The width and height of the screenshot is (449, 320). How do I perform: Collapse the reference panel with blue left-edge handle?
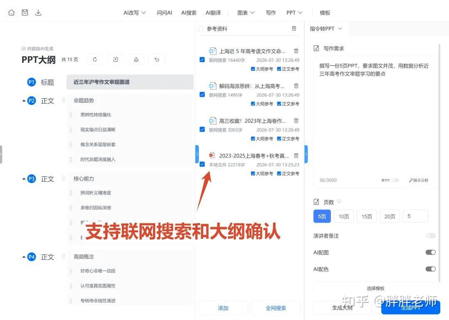coord(197,154)
